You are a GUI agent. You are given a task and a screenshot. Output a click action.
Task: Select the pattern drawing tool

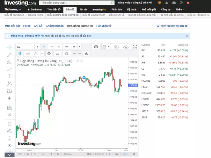[9, 83]
